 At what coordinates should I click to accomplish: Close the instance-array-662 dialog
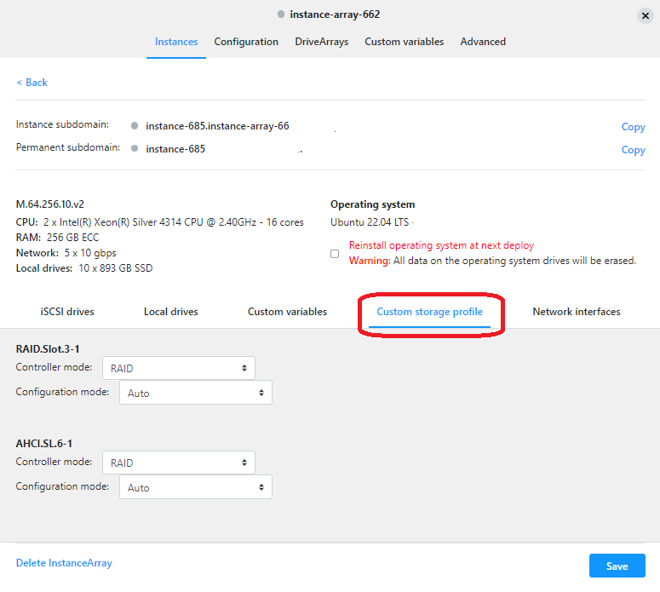click(645, 15)
